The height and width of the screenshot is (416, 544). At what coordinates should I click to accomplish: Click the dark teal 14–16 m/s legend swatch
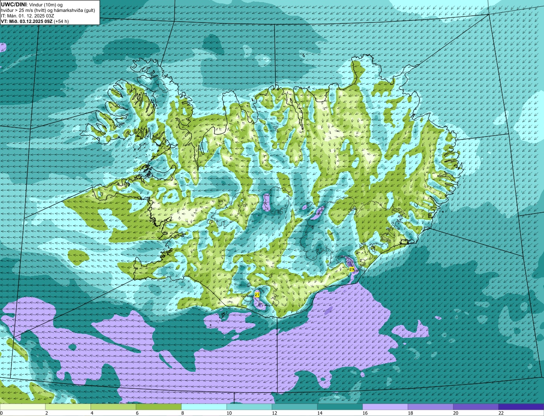pyautogui.click(x=340, y=407)
